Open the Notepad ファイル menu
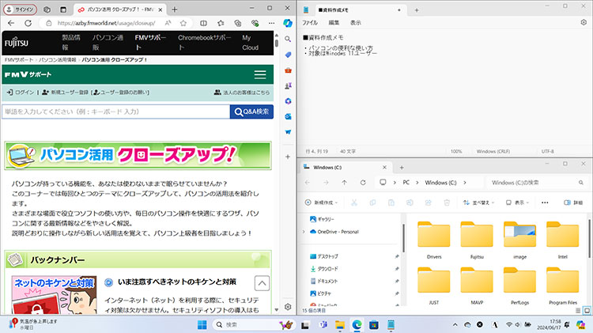 [309, 23]
